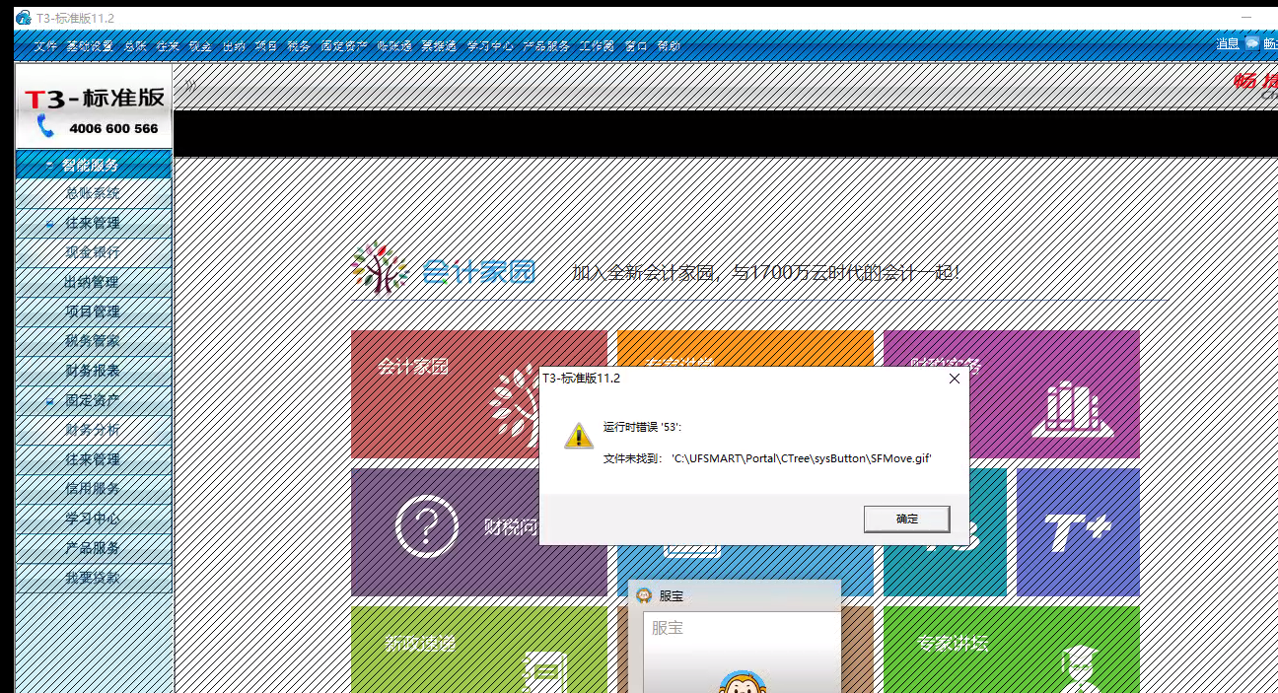The image size is (1278, 693).
Task: Click the 消息 link at top right
Action: coord(1228,43)
